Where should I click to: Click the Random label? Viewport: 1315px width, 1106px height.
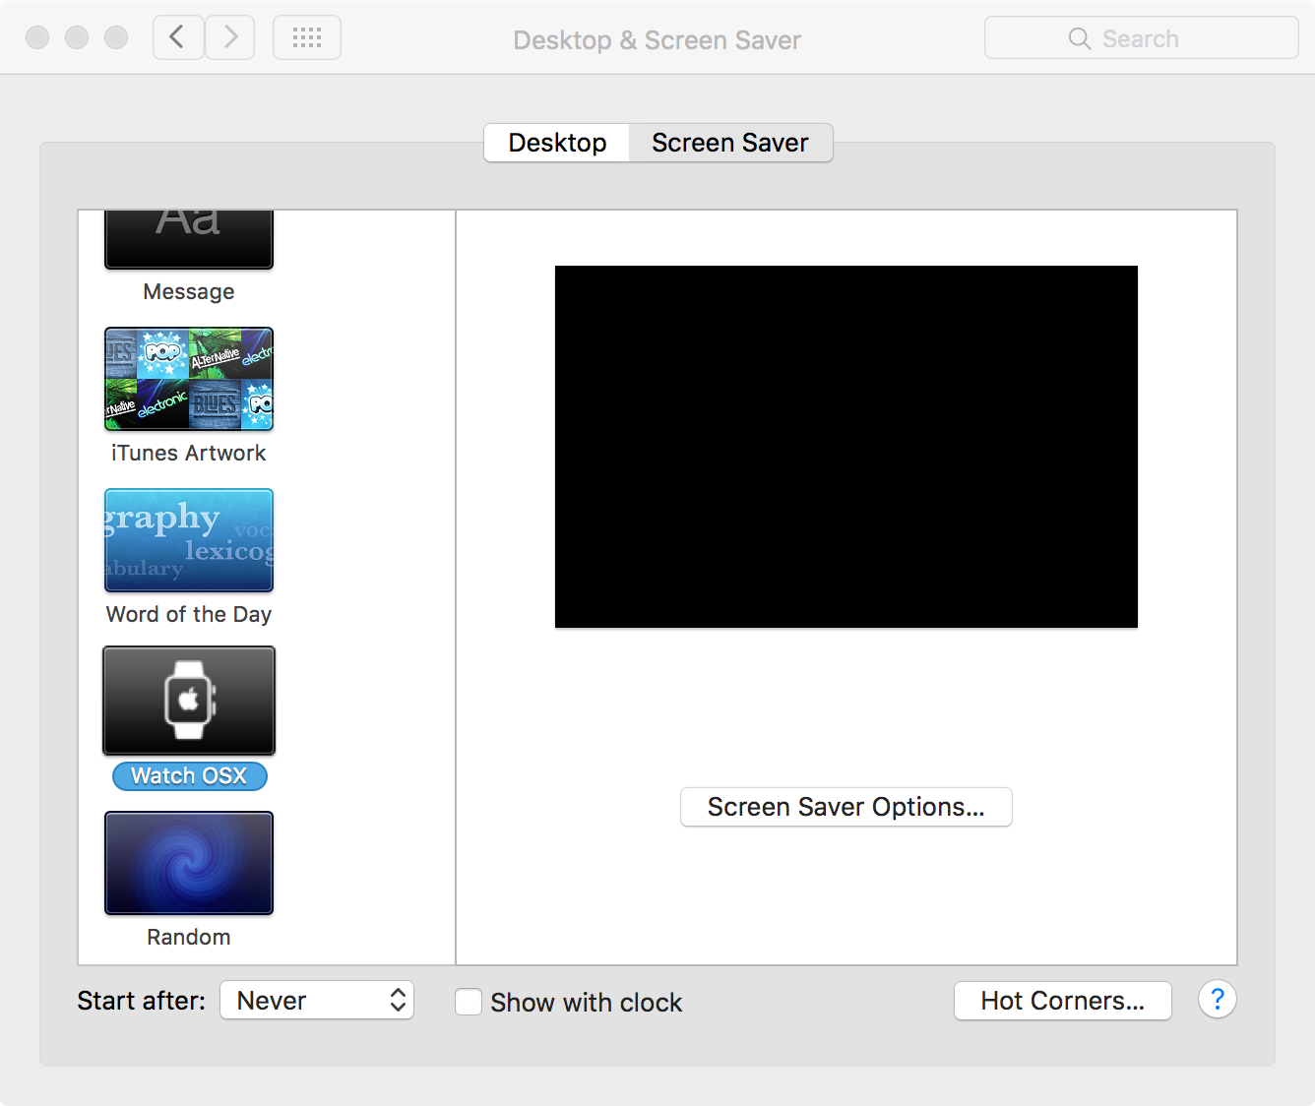click(x=189, y=937)
